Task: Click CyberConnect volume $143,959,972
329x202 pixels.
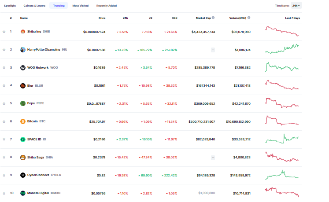Action: (x=240, y=175)
